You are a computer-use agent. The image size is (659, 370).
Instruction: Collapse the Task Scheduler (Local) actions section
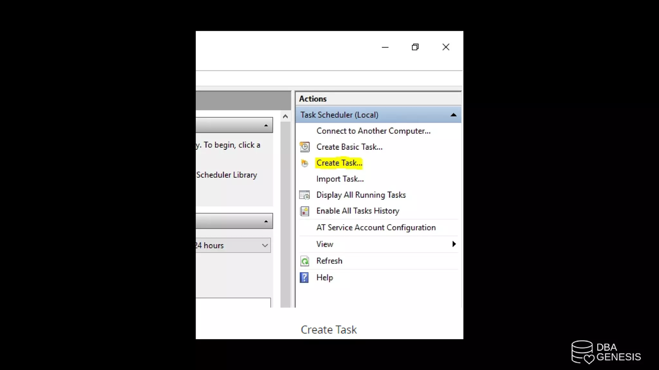(453, 115)
